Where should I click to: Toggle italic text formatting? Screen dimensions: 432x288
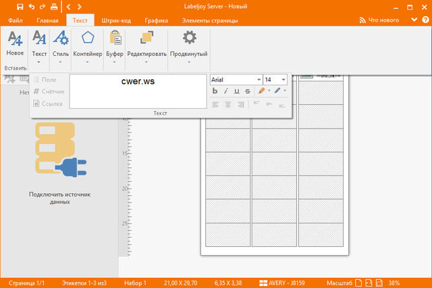tap(227, 91)
